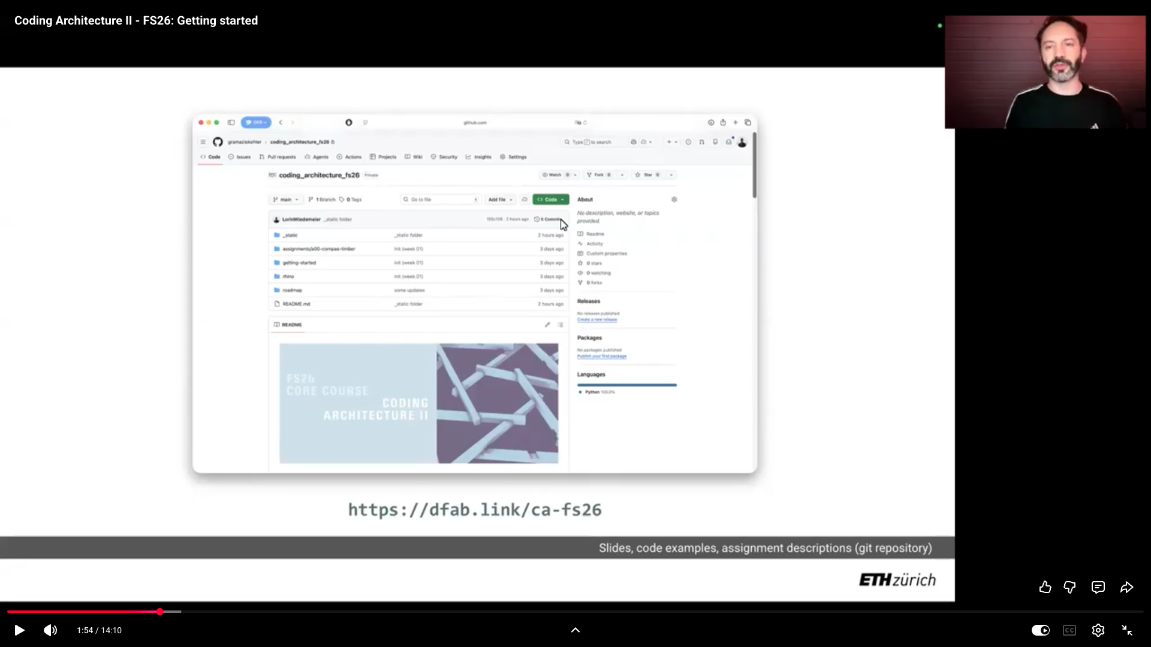Image resolution: width=1151 pixels, height=647 pixels.
Task: Click the speaker's webcam thumbnail
Action: (1044, 72)
